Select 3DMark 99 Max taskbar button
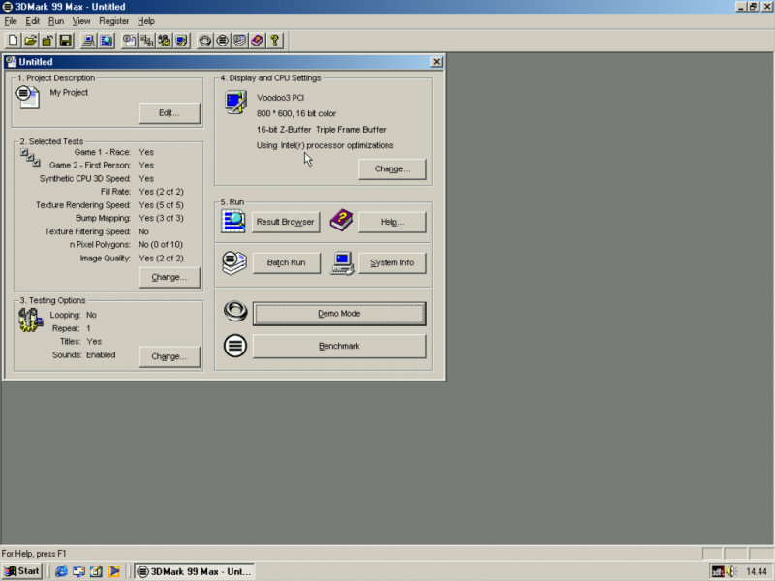This screenshot has height=581, width=775. point(195,571)
